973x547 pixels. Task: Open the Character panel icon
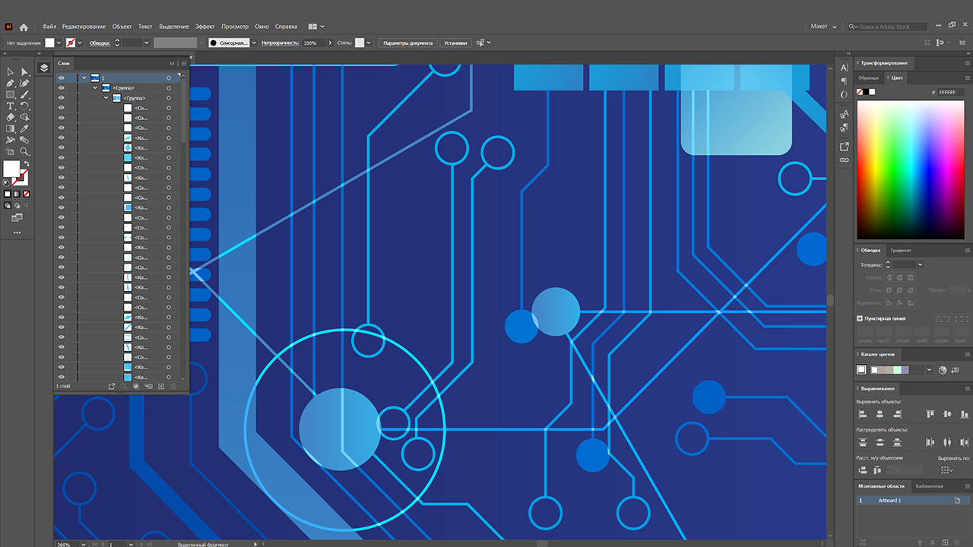844,68
